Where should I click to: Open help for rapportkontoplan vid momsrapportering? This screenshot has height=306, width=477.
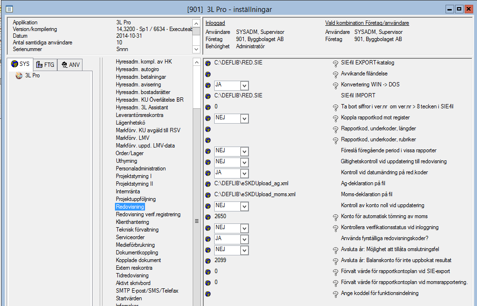(x=335, y=283)
